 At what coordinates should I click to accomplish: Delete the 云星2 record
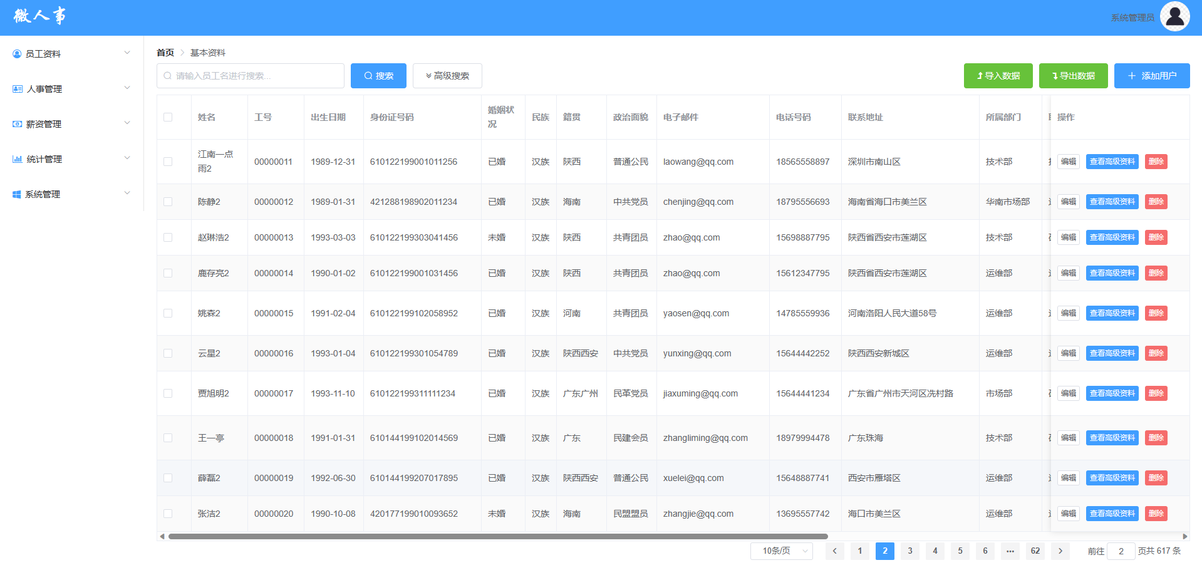pyautogui.click(x=1156, y=353)
